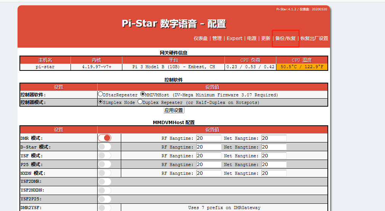The height and width of the screenshot is (211, 385).
Task: Enable the YSF 模式 toggle
Action: click(104, 155)
